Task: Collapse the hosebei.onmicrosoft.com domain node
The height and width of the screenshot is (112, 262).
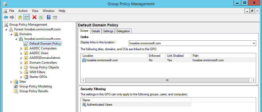Action: click(16, 39)
